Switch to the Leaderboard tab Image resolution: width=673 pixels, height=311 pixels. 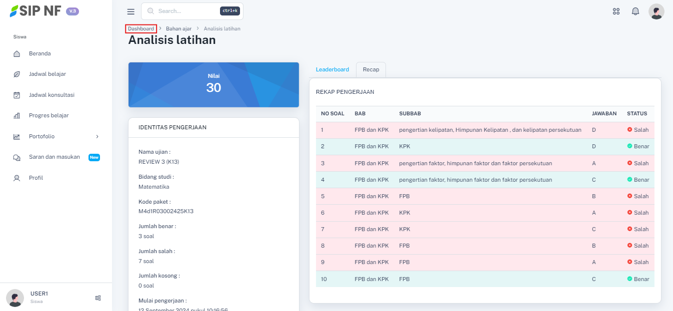(332, 69)
